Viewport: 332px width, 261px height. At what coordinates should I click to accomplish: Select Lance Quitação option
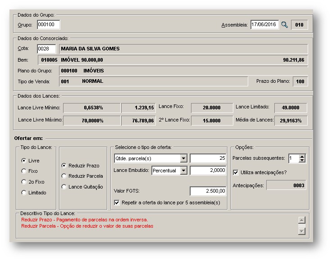pyautogui.click(x=64, y=187)
